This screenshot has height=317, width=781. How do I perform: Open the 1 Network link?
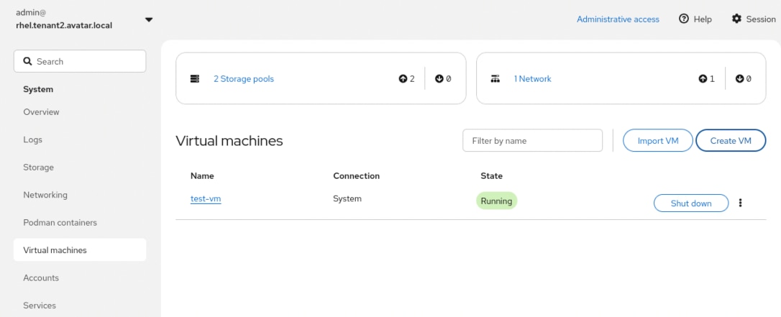point(532,78)
